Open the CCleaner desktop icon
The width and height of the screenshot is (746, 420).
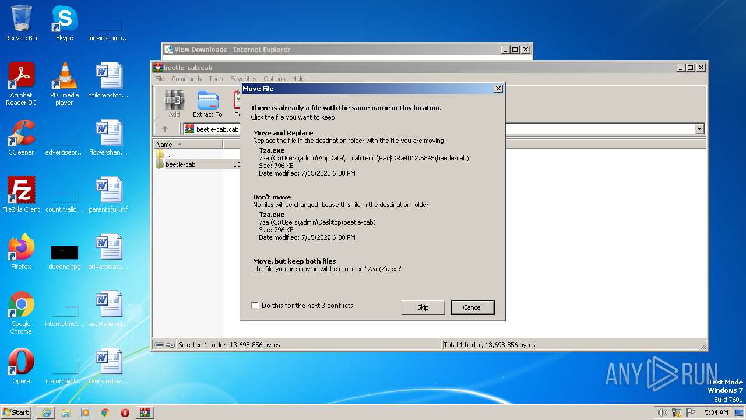[21, 138]
